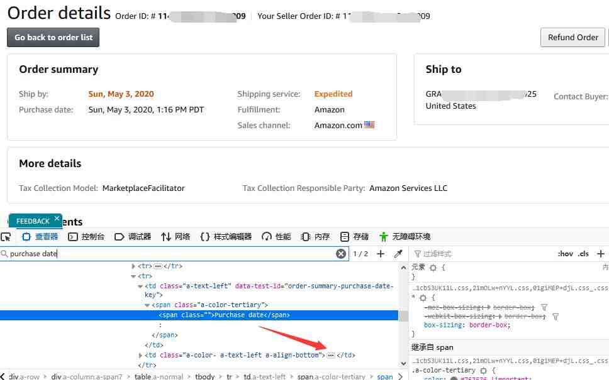The width and height of the screenshot is (609, 380).
Task: Click the filter icon beside -webkit-box-sizing
Action: point(556,317)
